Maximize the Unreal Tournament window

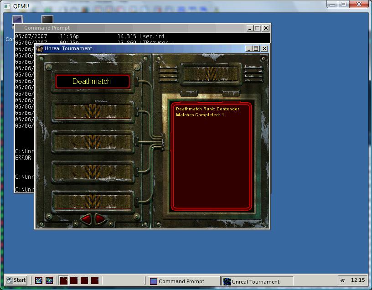(256, 49)
